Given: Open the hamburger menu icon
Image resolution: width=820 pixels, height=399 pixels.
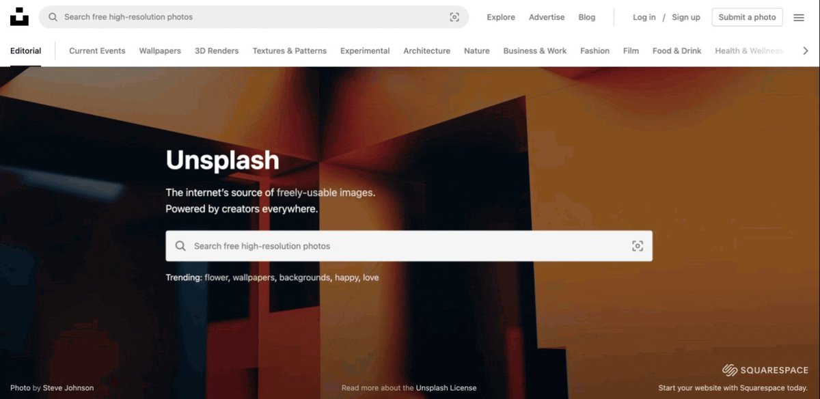Looking at the screenshot, I should point(799,17).
